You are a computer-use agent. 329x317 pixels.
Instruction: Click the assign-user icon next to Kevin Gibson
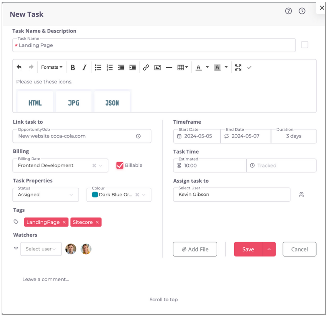tap(301, 194)
